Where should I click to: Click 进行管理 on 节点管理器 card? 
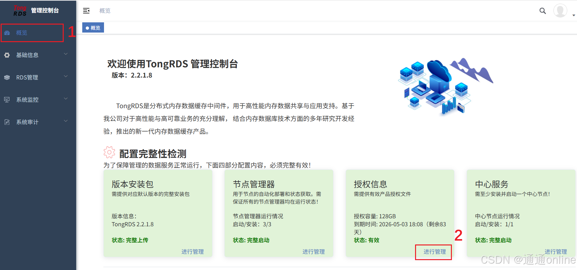click(314, 252)
